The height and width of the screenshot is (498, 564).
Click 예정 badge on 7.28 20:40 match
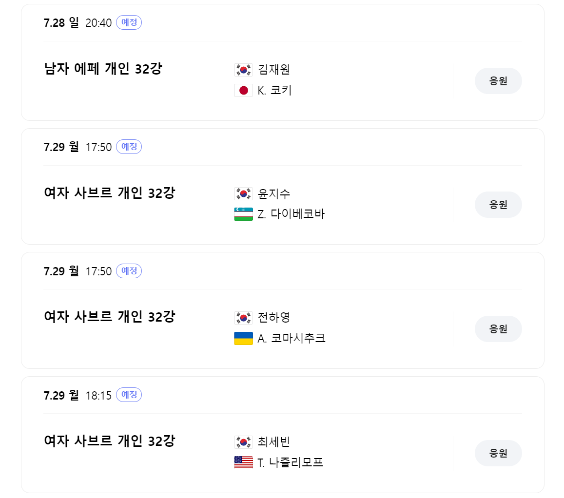[x=129, y=22]
